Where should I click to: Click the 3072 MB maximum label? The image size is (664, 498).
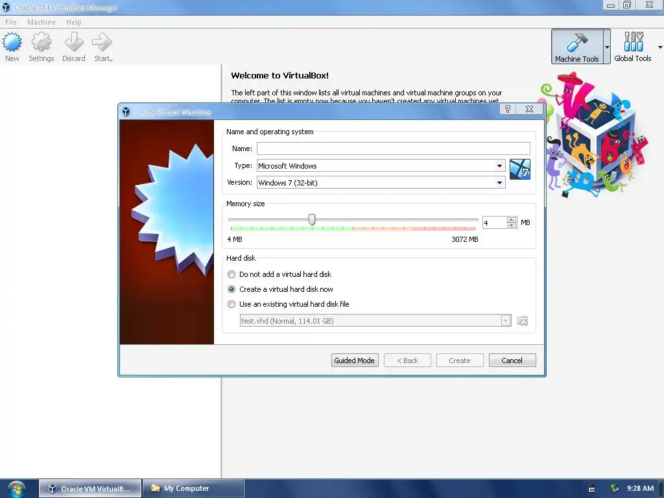click(x=464, y=239)
